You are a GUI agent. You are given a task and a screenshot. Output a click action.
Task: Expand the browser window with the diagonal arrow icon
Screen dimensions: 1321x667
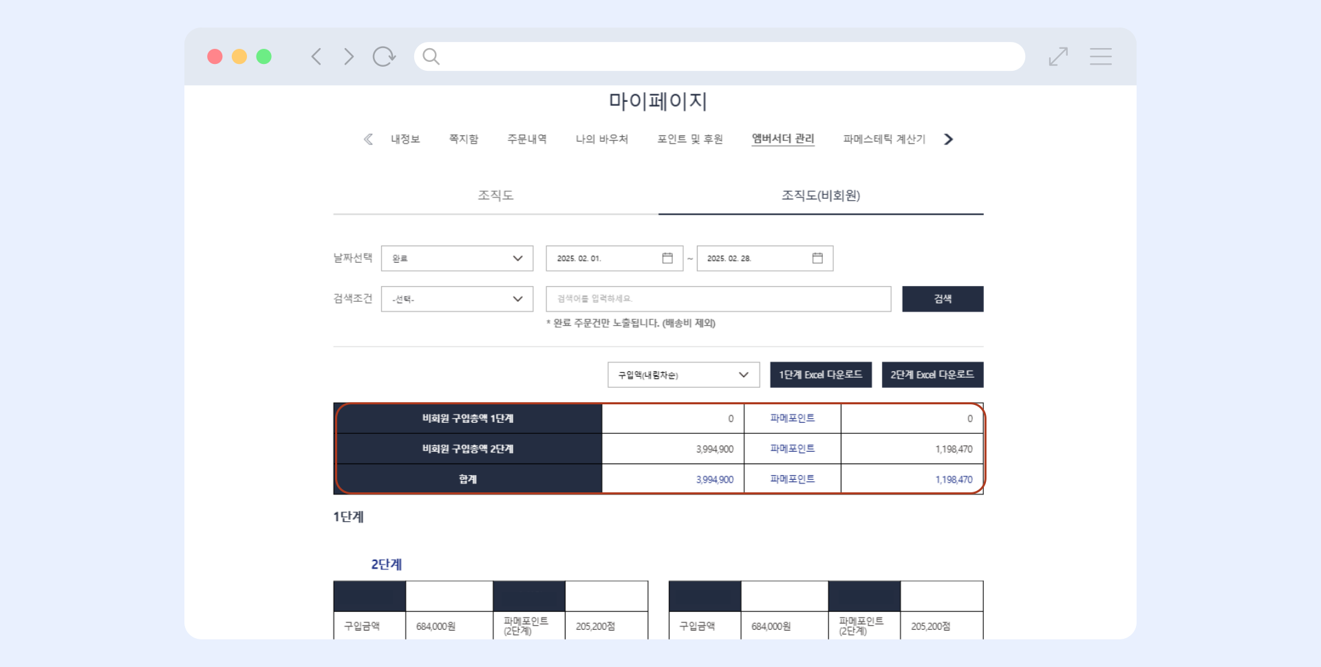(1058, 56)
